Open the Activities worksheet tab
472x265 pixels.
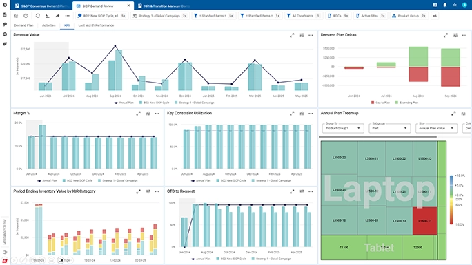pyautogui.click(x=49, y=25)
